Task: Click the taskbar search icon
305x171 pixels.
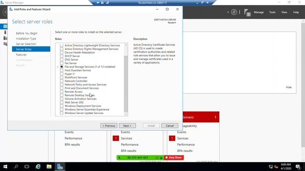Action: coord(16,167)
